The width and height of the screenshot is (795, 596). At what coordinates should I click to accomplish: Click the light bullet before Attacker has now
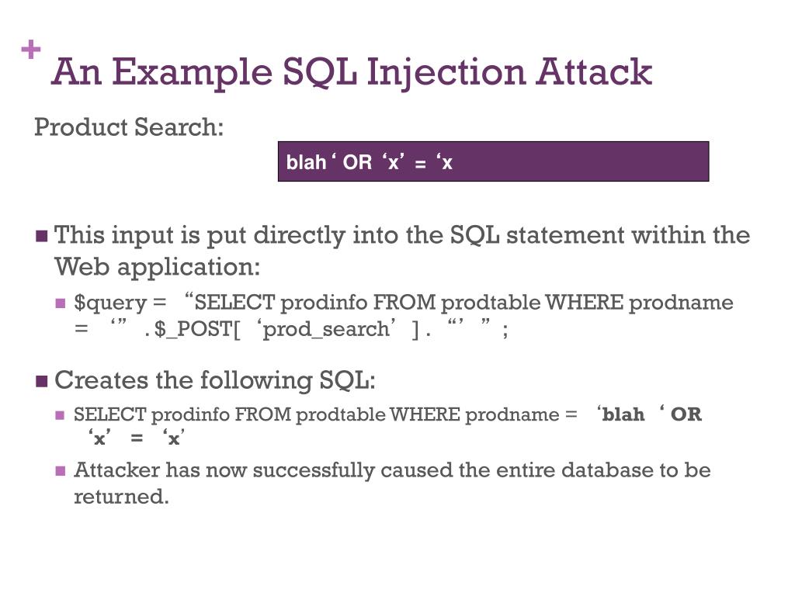[x=61, y=471]
